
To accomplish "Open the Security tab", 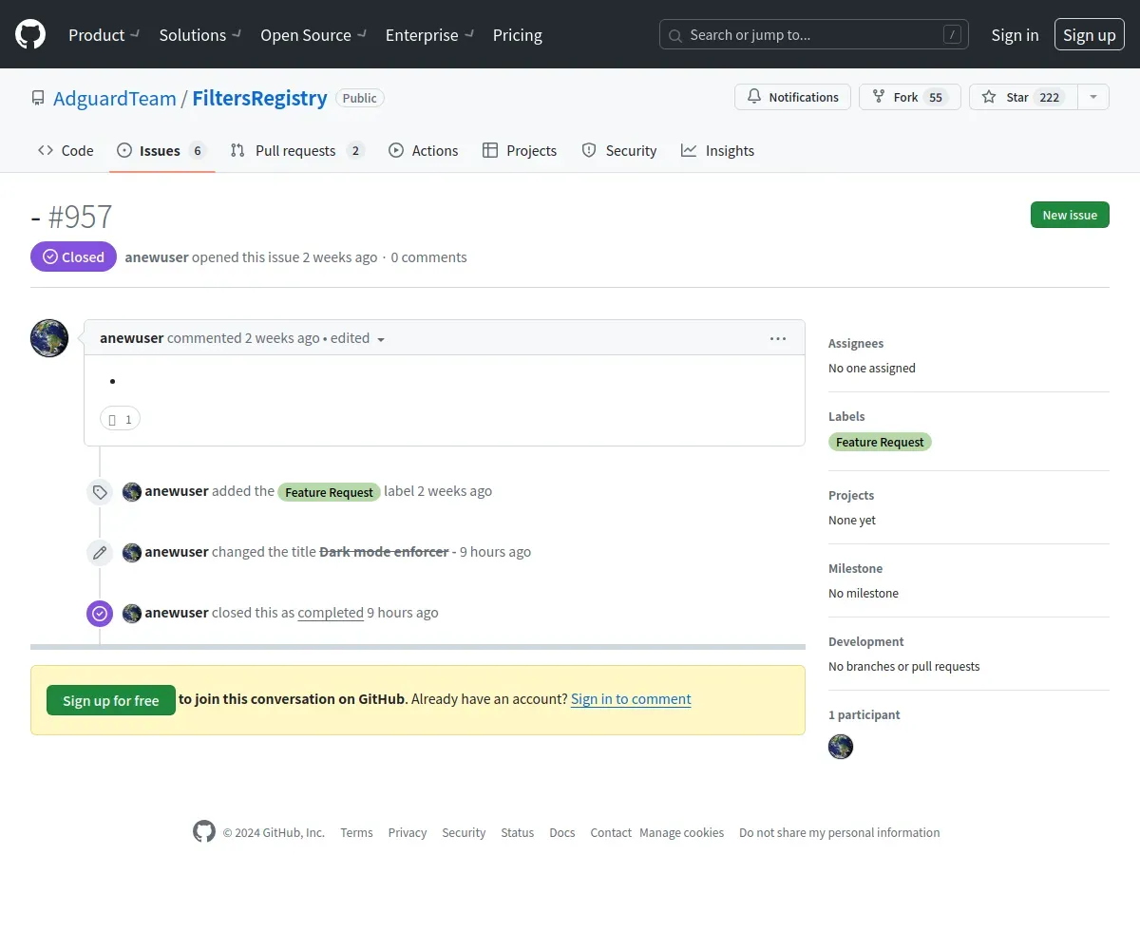I will 619,150.
